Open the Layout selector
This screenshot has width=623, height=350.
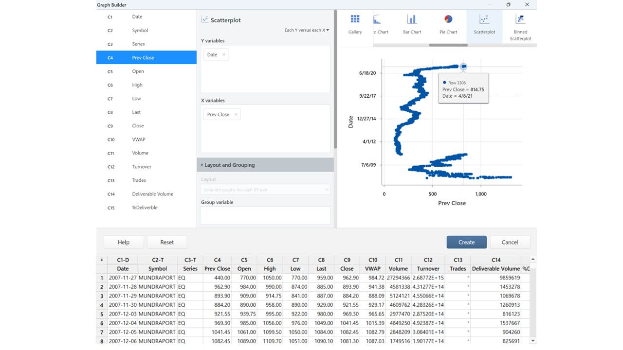[x=265, y=189]
